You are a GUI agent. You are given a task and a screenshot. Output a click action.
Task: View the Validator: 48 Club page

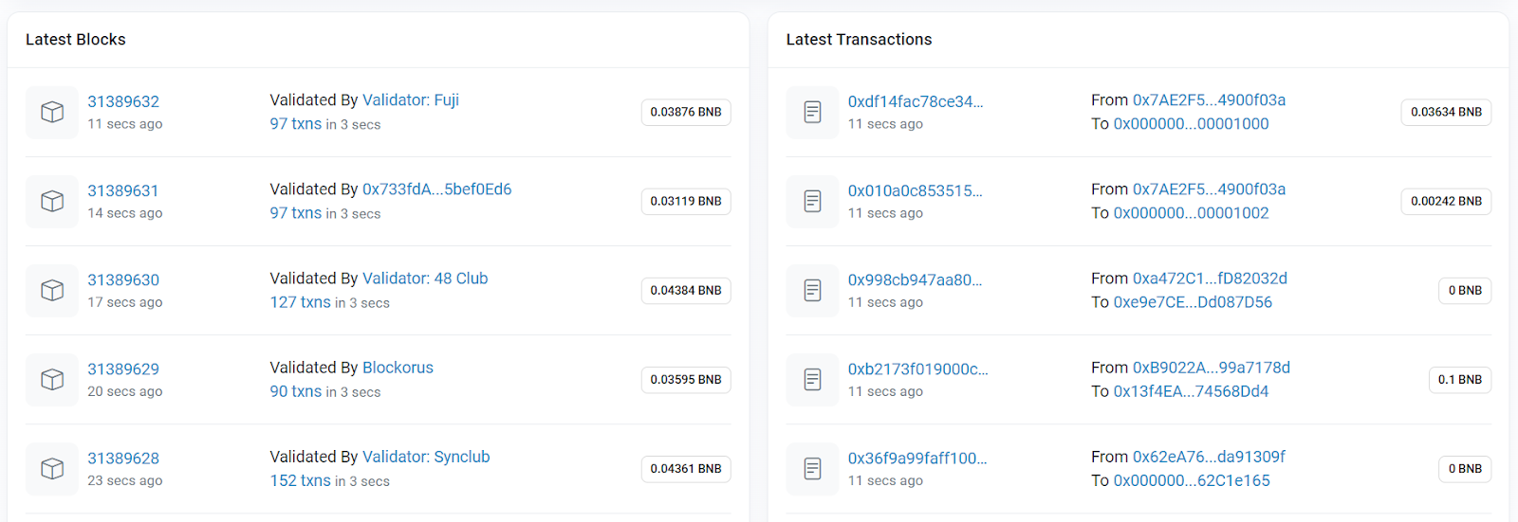tap(425, 279)
